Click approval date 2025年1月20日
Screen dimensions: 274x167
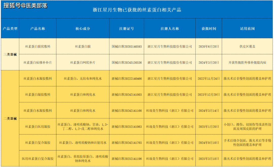pos(209,127)
